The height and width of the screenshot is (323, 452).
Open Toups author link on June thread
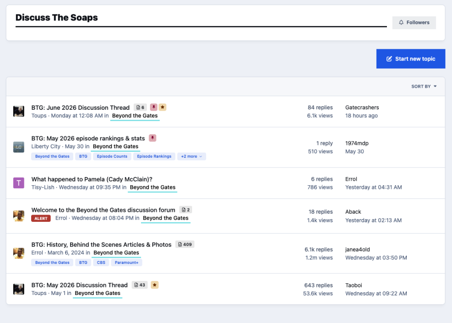(x=39, y=116)
